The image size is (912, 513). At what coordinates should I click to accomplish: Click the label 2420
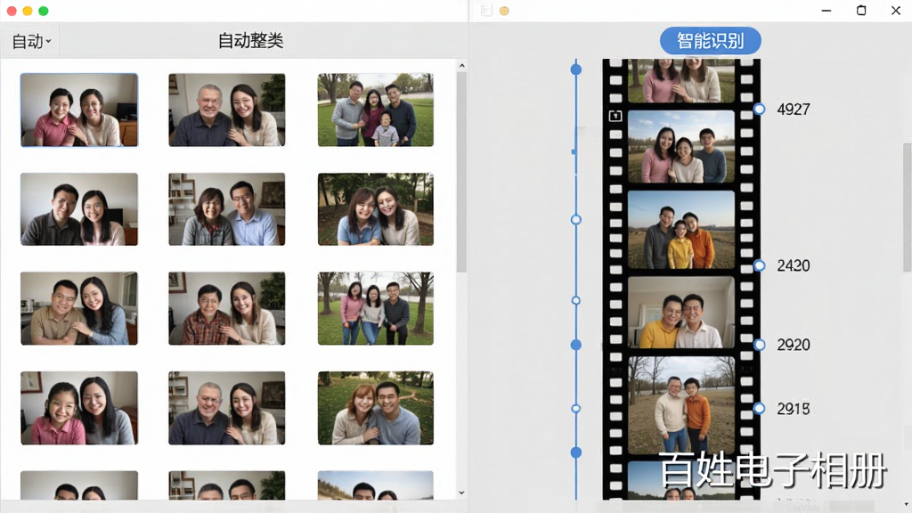794,265
